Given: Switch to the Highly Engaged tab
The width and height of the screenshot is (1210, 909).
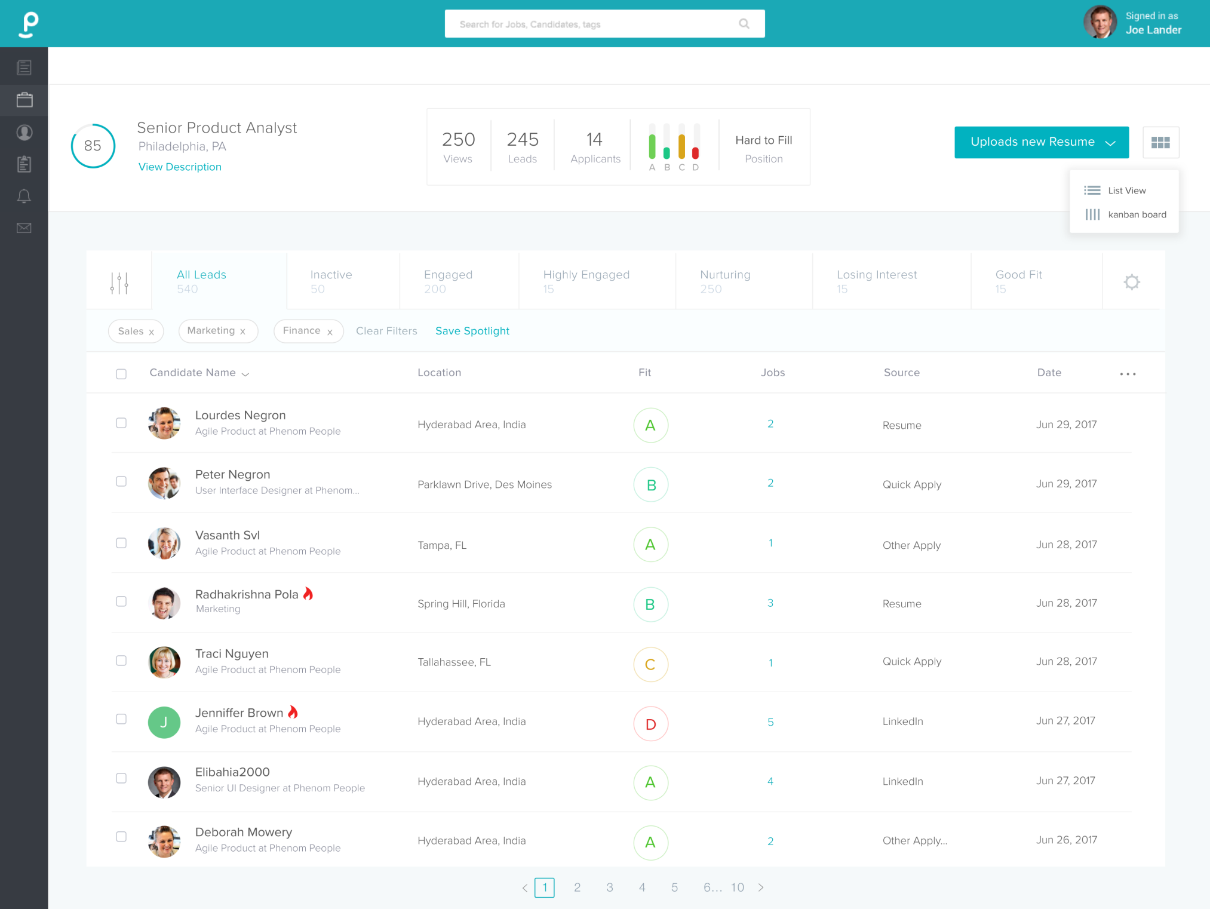Looking at the screenshot, I should point(586,281).
